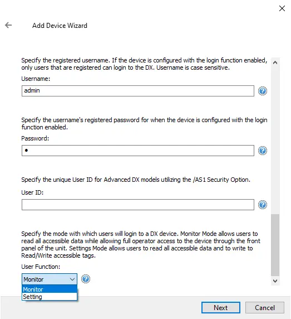Click the scrollbar track above the thumb
The image size is (291, 319).
click(275, 141)
